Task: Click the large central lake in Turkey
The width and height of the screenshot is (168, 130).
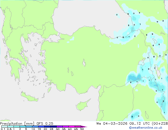Action: tap(84, 63)
